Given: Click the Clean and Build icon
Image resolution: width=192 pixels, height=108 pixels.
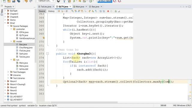Looking at the screenshot, I should (x=69, y=1).
